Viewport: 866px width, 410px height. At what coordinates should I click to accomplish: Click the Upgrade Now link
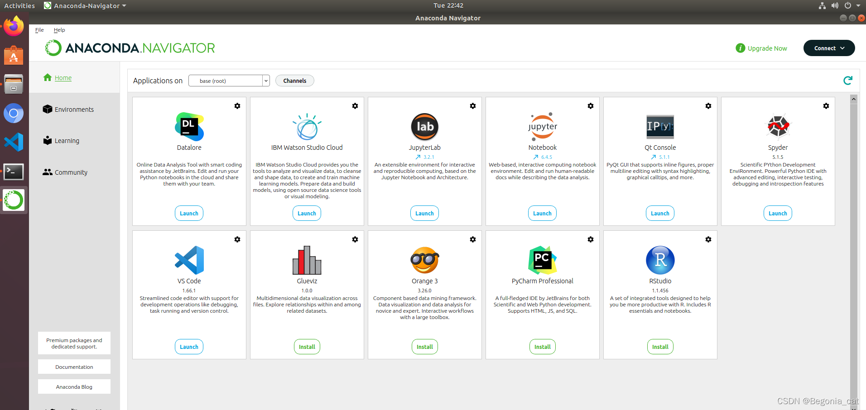tap(761, 48)
